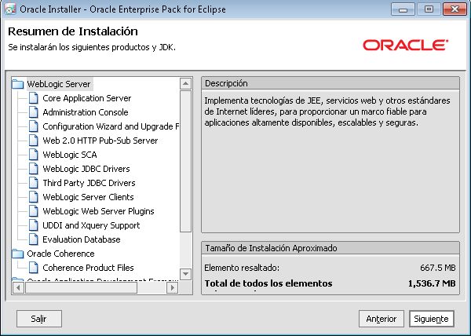Click the Salir button
Image resolution: width=471 pixels, height=336 pixels.
tap(39, 319)
